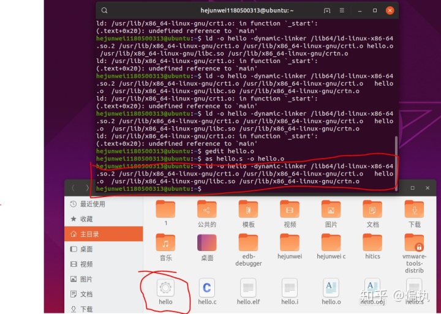Image resolution: width=441 pixels, height=314 pixels.
Task: Open 最近使用 in the sidebar
Action: coord(104,204)
